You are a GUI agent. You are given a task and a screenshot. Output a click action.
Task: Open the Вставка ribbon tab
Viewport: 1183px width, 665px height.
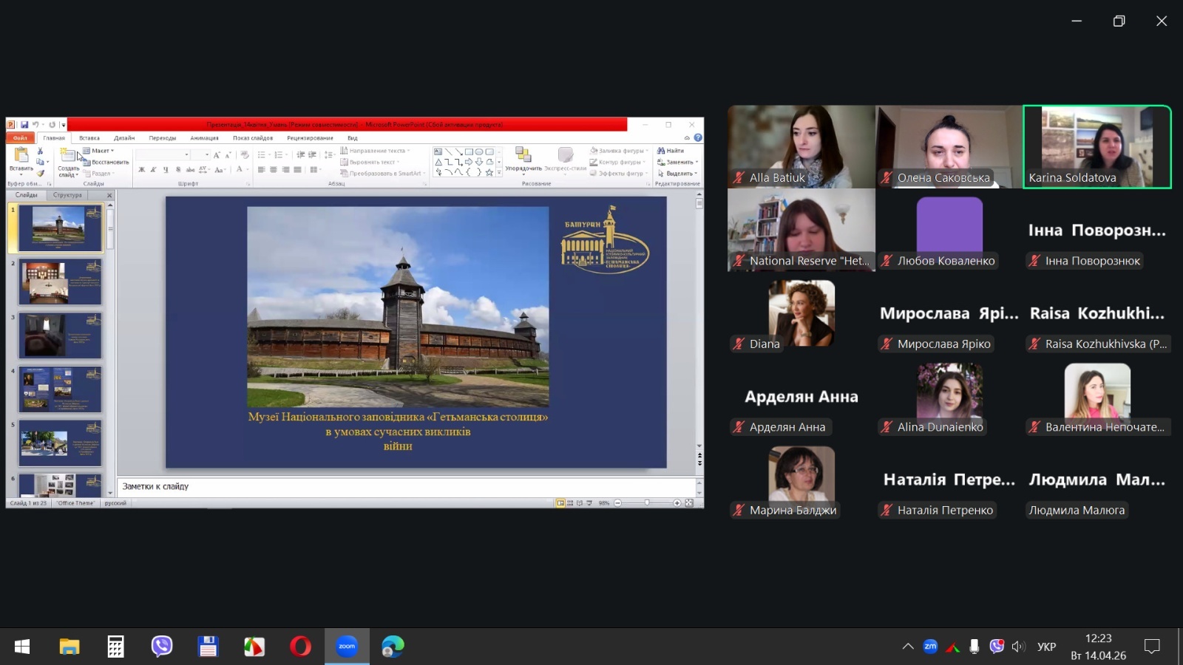click(x=89, y=138)
